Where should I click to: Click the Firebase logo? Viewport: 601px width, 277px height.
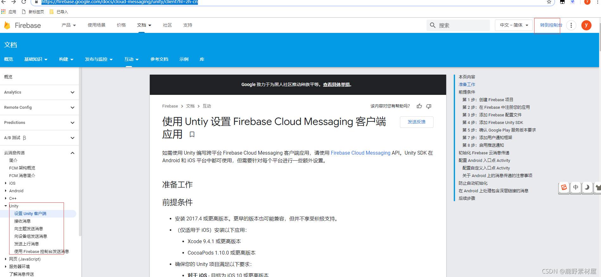(22, 25)
